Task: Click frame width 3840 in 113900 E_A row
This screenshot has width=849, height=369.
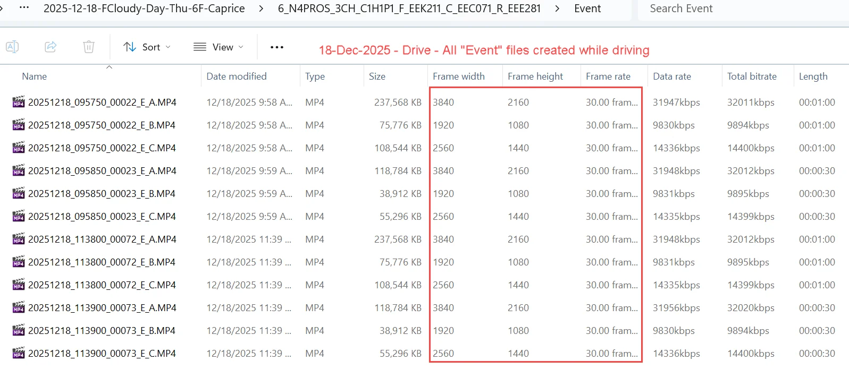Action: pyautogui.click(x=443, y=308)
